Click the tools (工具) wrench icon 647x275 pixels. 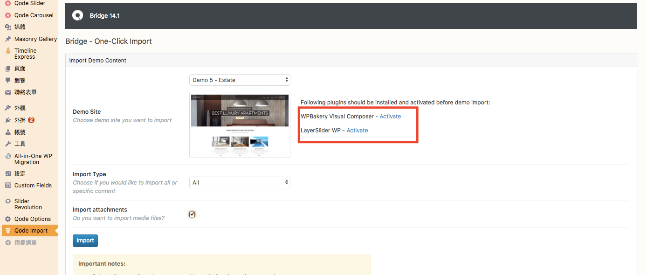8,144
